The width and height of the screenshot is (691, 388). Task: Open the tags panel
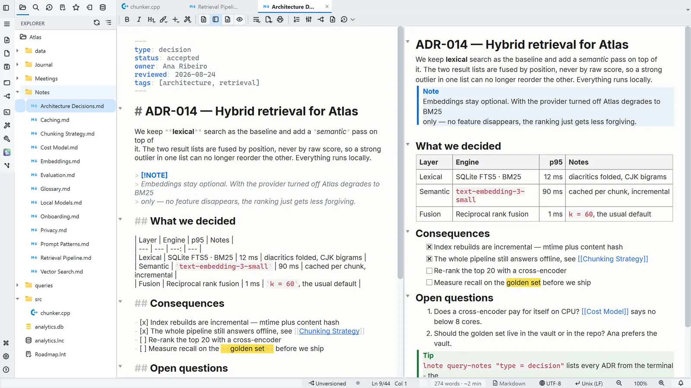pos(89,7)
